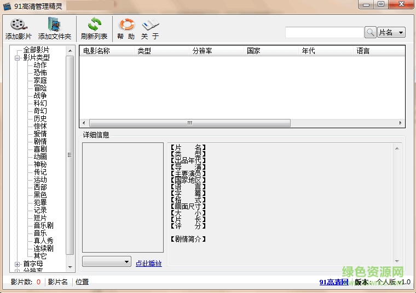
Task: Select the 战争 category
Action: [40, 95]
